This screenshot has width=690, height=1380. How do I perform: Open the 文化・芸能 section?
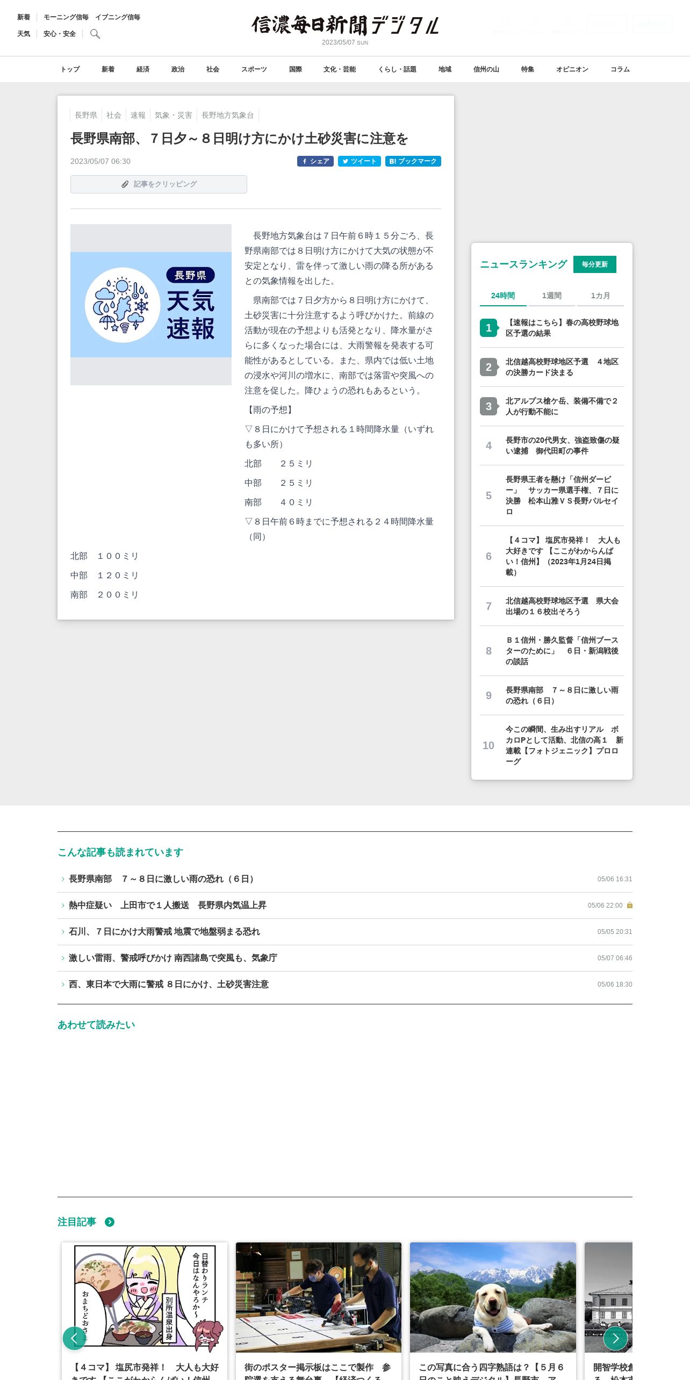[x=340, y=69]
